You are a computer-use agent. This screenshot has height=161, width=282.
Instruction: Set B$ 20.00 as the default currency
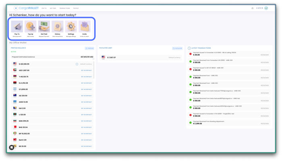pyautogui.click(x=87, y=146)
